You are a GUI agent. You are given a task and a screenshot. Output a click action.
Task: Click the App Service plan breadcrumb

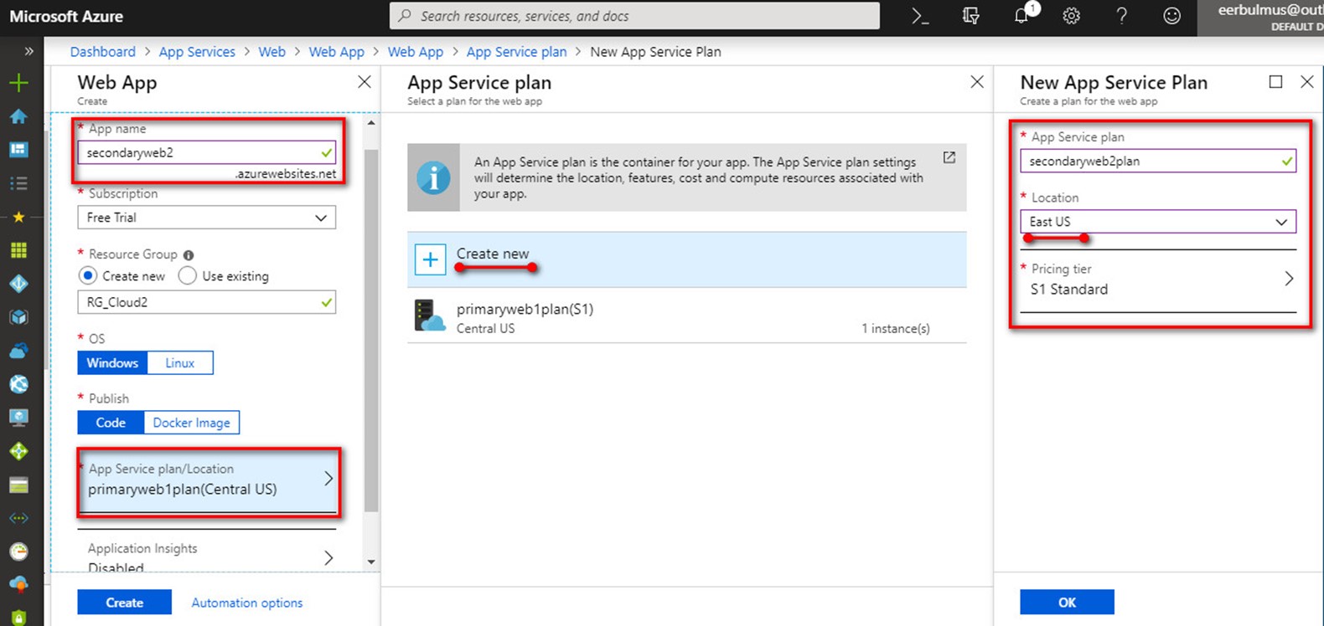[x=516, y=52]
